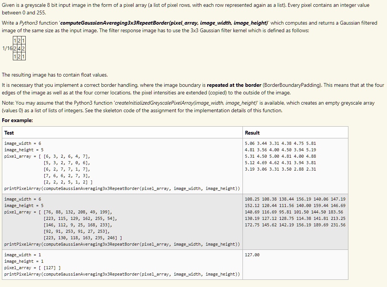The height and width of the screenshot is (287, 387).
Task: Click the 'For example:' heading
Action: coord(17,121)
